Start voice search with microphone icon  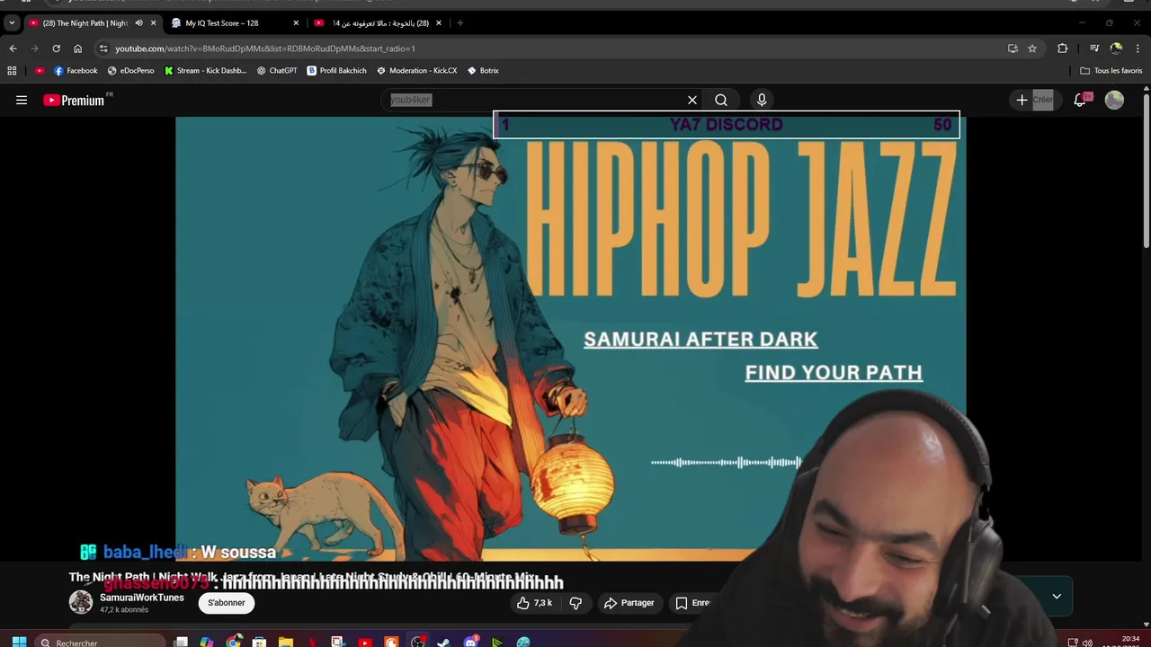762,100
